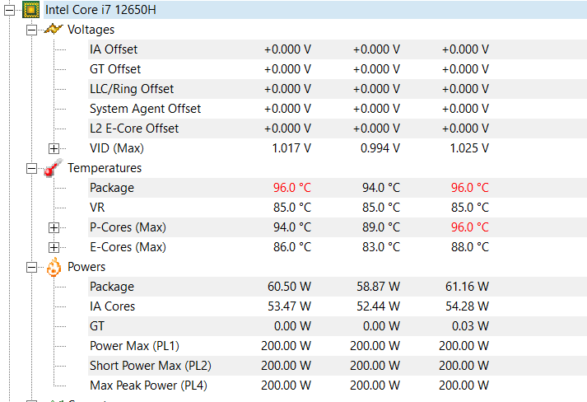Click the Package power value 60.50 W

pos(289,287)
